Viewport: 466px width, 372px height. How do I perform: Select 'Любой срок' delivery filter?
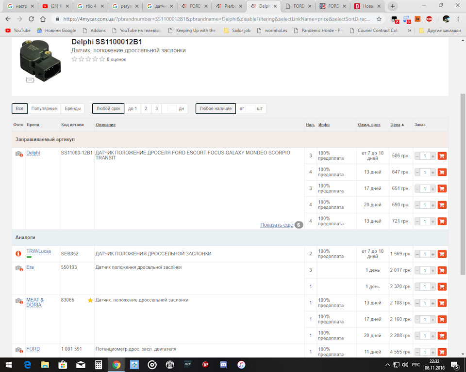coord(108,108)
